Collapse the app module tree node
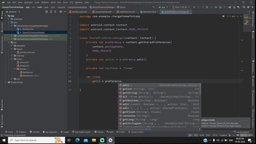Viewport: 256px width, 144px height. (x=6, y=16)
